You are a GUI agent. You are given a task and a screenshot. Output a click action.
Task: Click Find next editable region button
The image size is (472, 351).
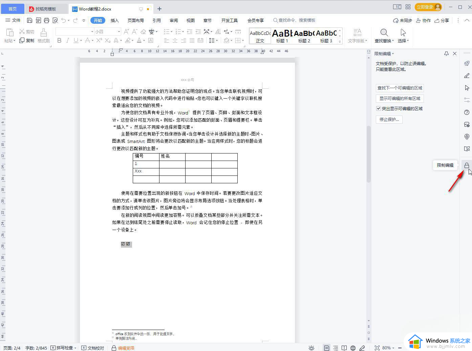[x=400, y=88]
